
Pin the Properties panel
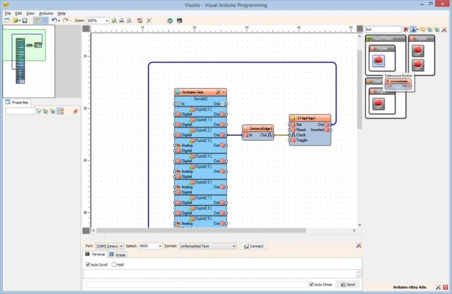[76, 112]
